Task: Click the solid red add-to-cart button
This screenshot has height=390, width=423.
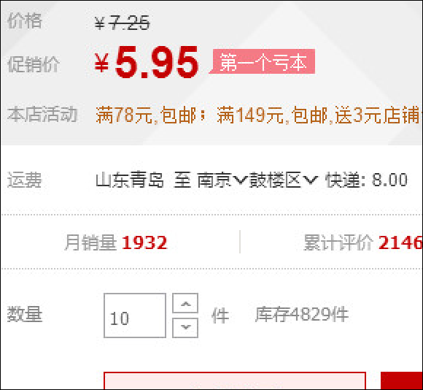Action: [402, 381]
